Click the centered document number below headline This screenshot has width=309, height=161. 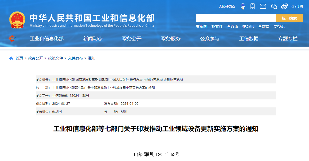(x=156, y=155)
